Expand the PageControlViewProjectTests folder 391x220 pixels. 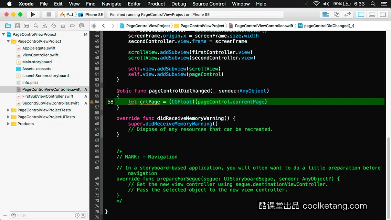coord(8,110)
